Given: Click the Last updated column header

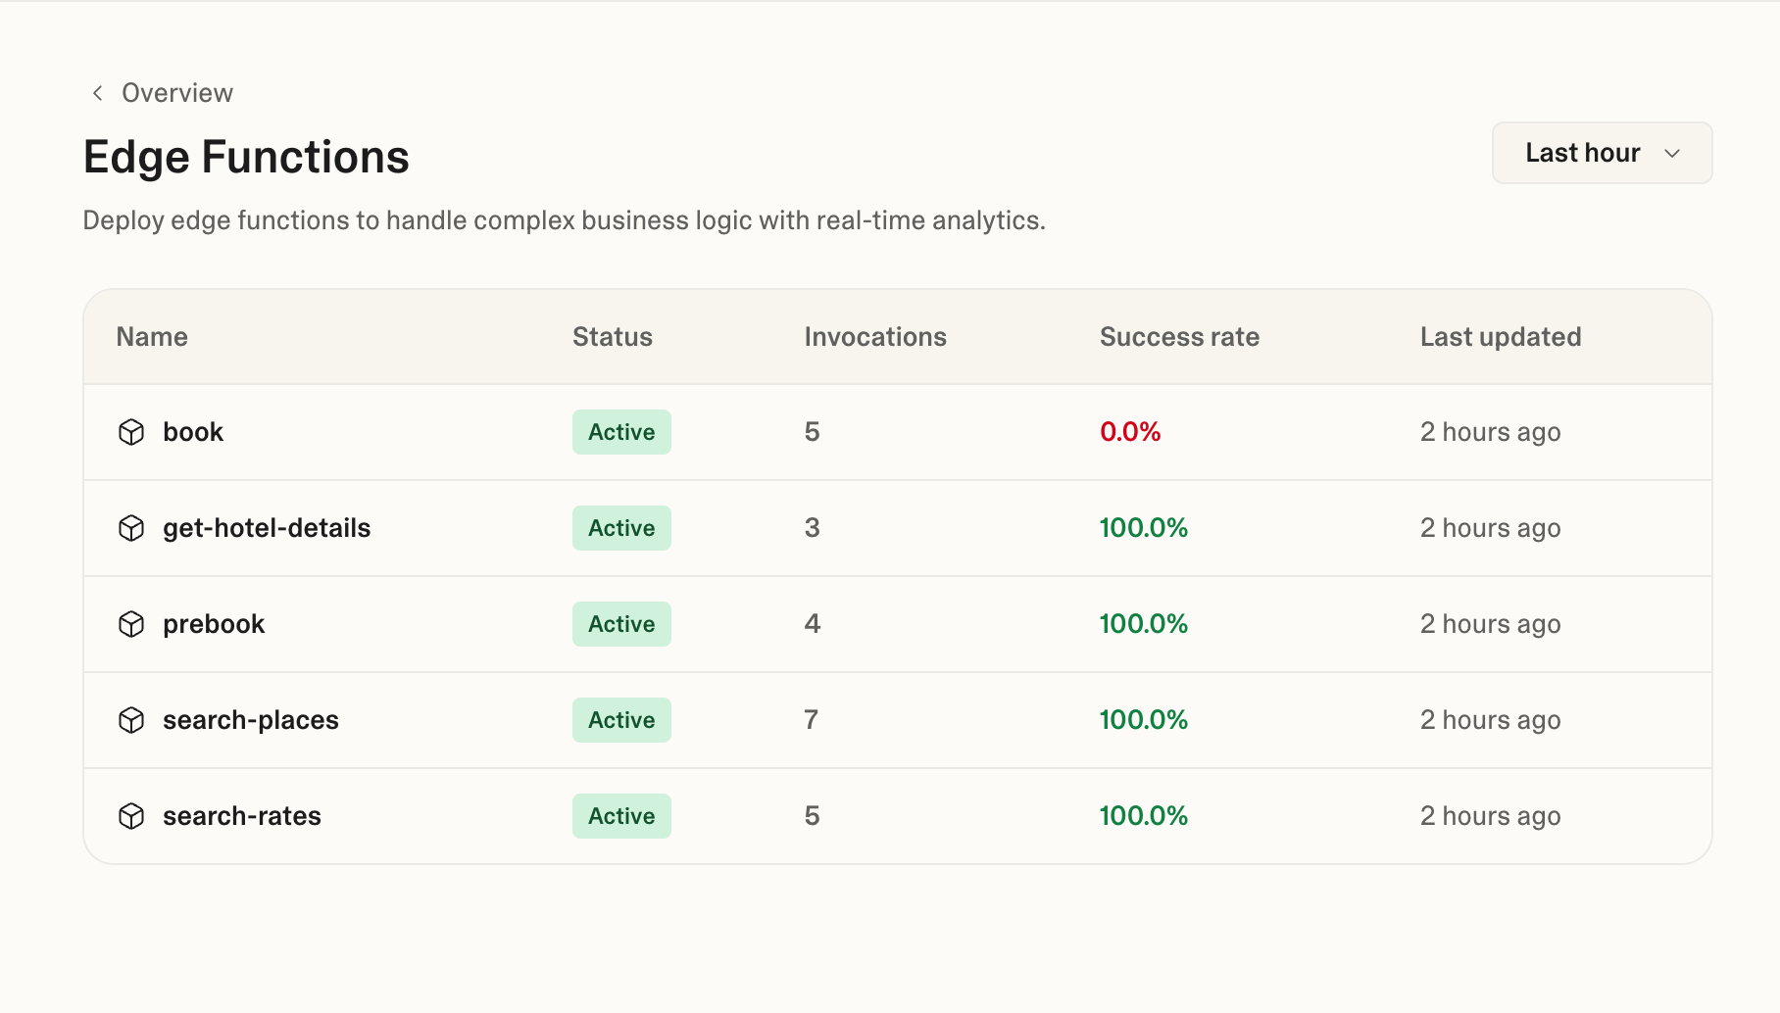Looking at the screenshot, I should click(1500, 336).
